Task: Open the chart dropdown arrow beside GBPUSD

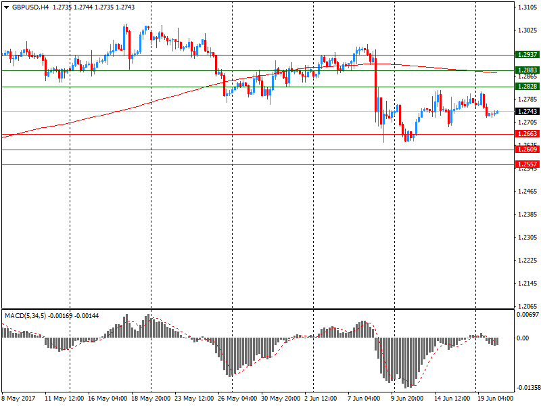Action: click(7, 7)
